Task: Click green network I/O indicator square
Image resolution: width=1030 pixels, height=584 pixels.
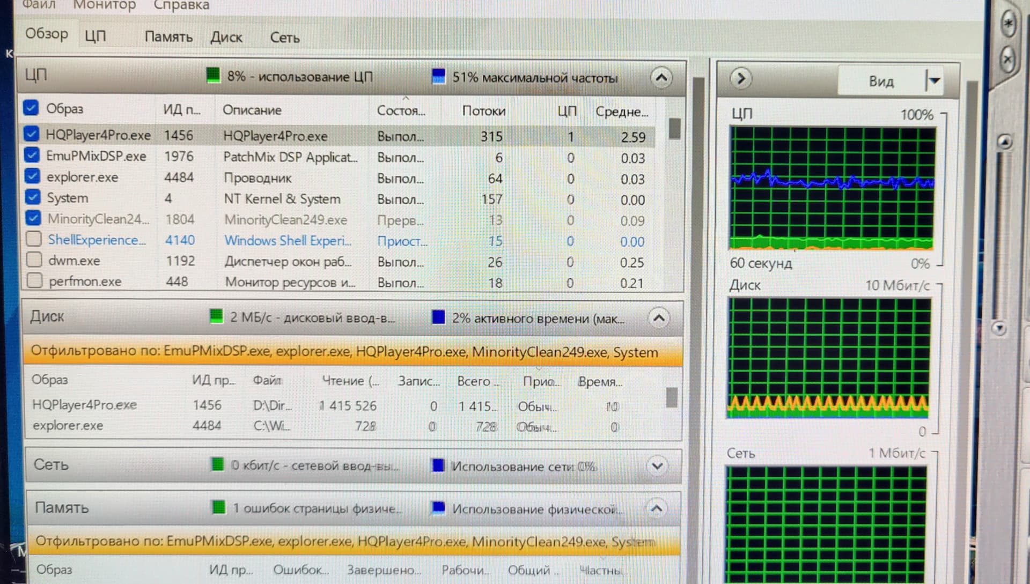Action: [217, 464]
